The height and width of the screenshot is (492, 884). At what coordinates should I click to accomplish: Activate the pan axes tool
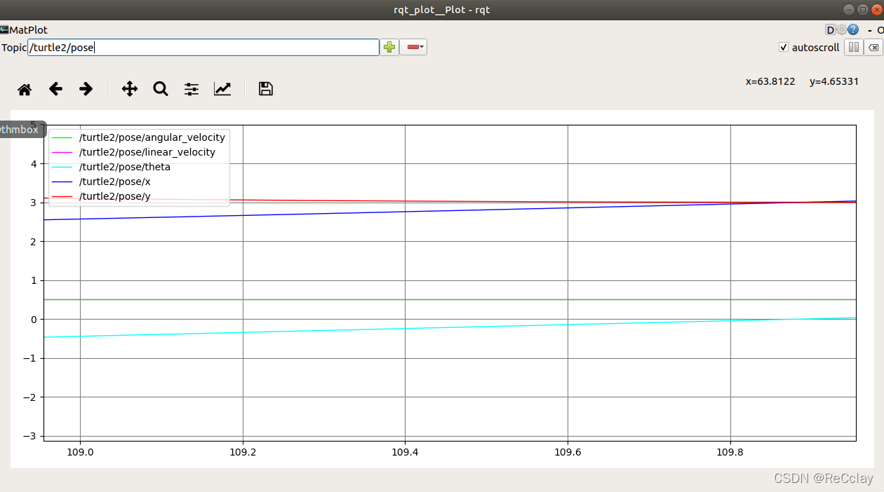130,89
